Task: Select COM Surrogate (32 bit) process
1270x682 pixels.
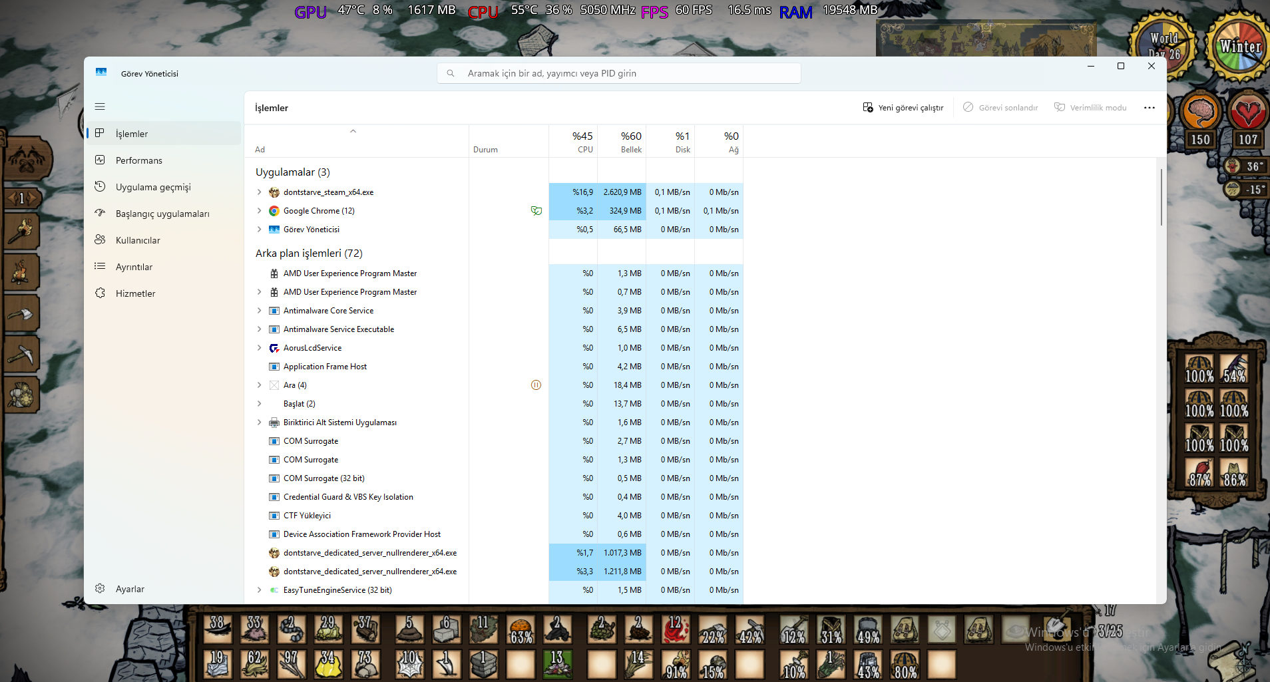Action: 494,478
